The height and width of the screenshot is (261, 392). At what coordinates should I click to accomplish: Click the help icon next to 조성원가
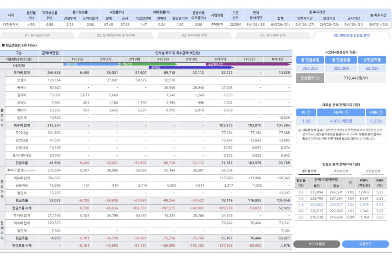click(317, 77)
